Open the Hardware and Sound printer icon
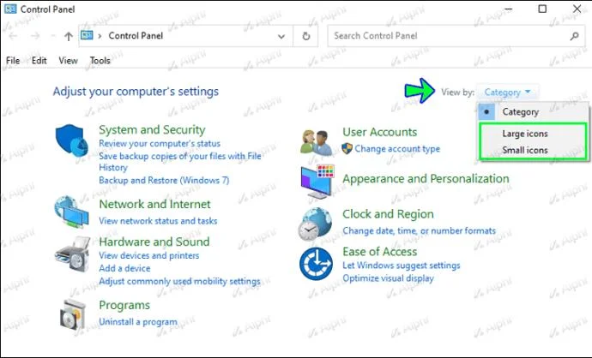The width and height of the screenshot is (592, 358). pyautogui.click(x=72, y=254)
